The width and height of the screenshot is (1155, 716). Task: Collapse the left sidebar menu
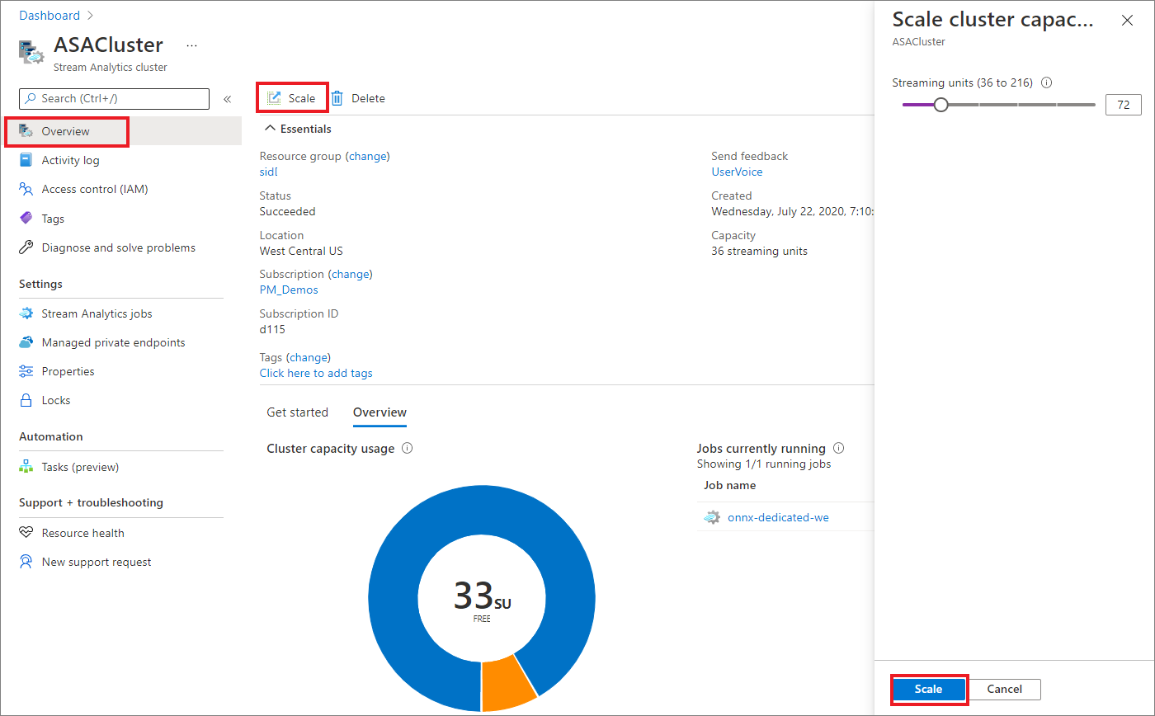[227, 99]
